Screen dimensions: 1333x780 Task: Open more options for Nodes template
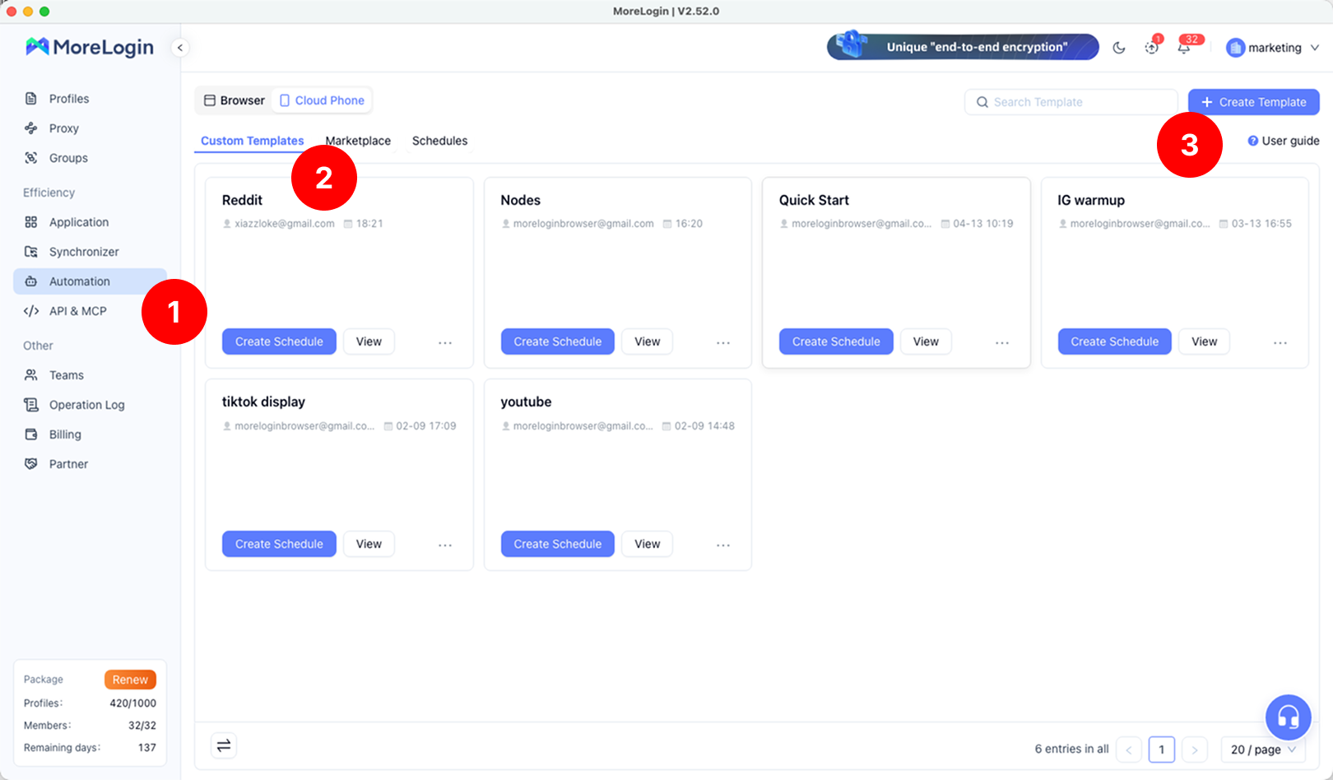click(723, 342)
